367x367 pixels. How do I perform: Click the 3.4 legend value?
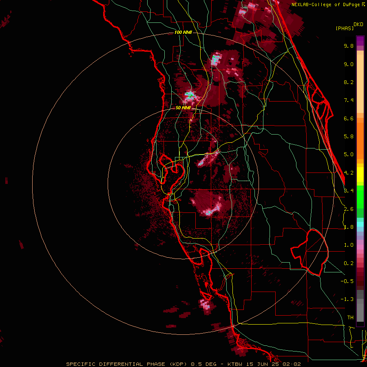click(349, 191)
